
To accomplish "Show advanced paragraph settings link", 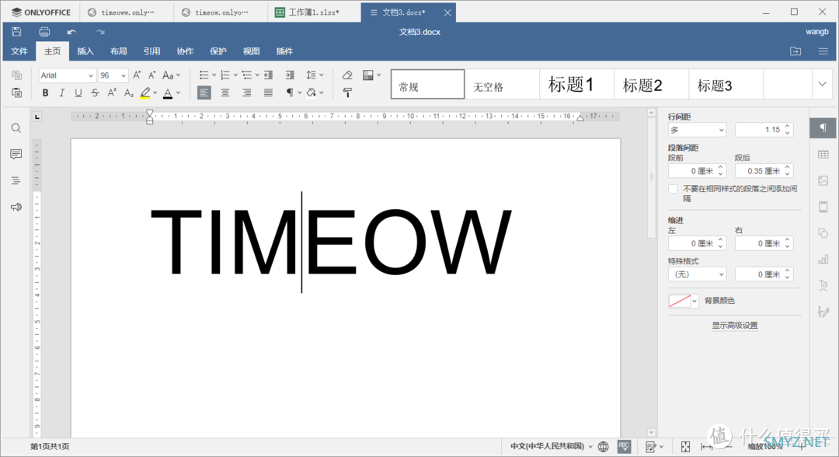I will [735, 326].
